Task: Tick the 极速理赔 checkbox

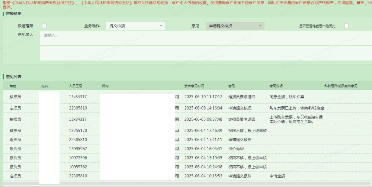Action: tap(44, 26)
